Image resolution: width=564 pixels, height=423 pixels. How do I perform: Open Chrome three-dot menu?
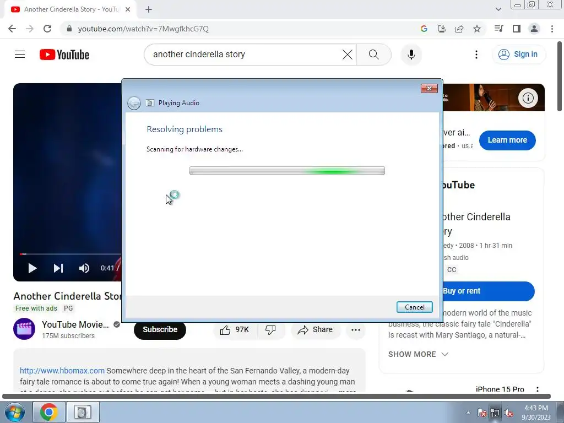(552, 29)
